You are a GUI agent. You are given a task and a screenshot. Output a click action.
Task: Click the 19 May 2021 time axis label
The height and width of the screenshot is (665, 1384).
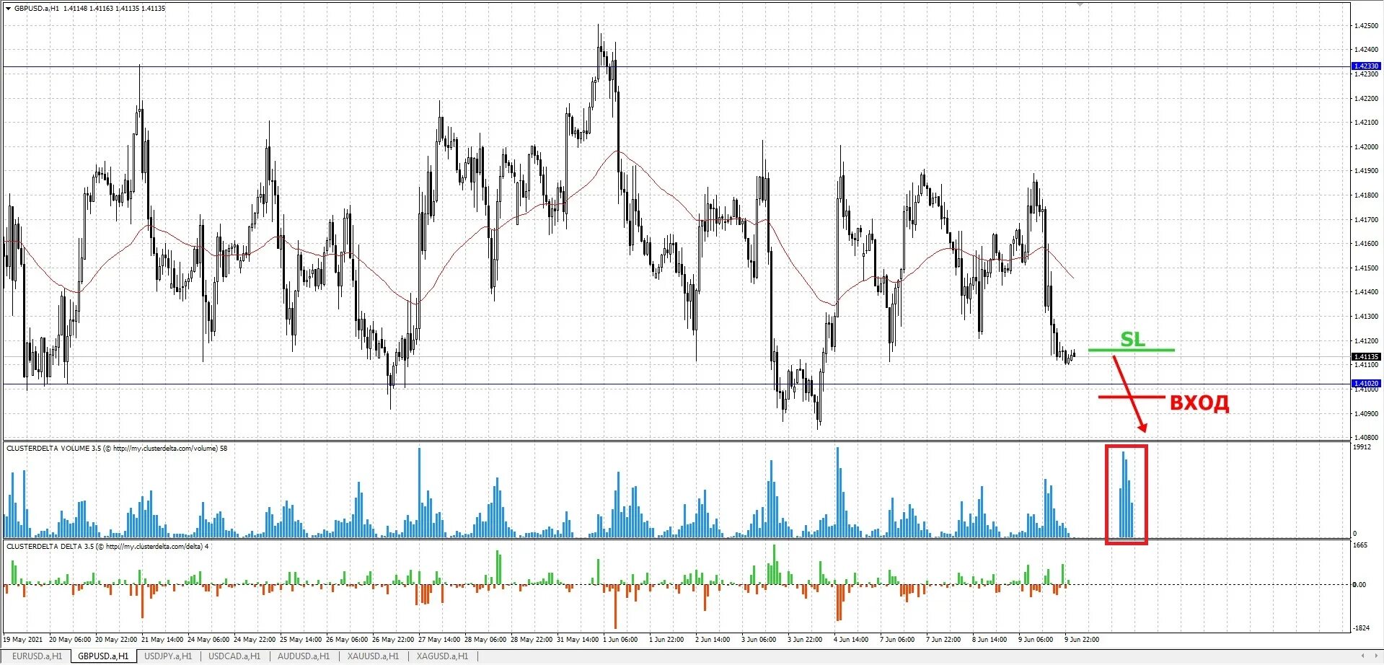24,640
